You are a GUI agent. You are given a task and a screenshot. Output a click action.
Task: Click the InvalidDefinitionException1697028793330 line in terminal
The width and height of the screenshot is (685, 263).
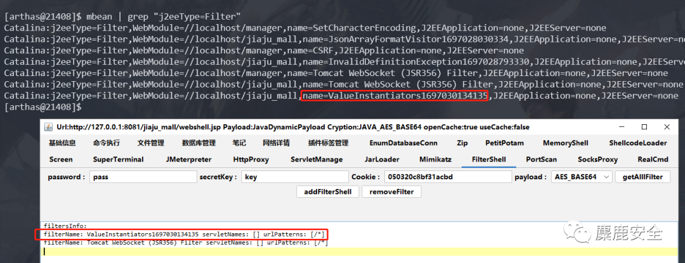[344, 62]
